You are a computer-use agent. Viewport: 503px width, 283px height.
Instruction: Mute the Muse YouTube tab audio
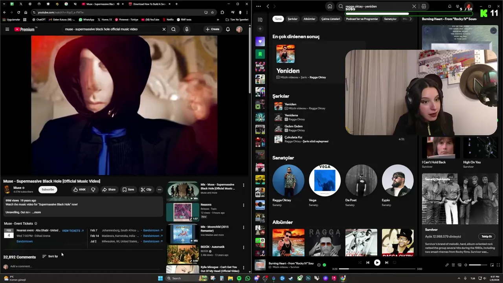(118, 4)
